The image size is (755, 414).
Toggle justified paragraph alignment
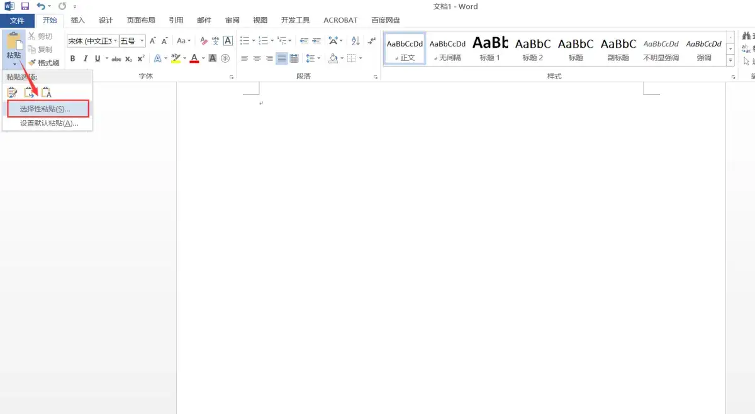[x=281, y=58]
